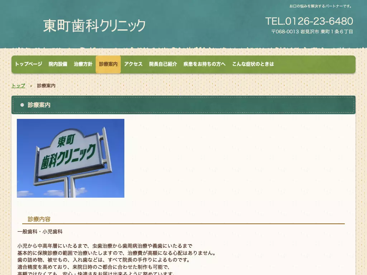Select 治療方針 in the navigation bar

pyautogui.click(x=83, y=64)
